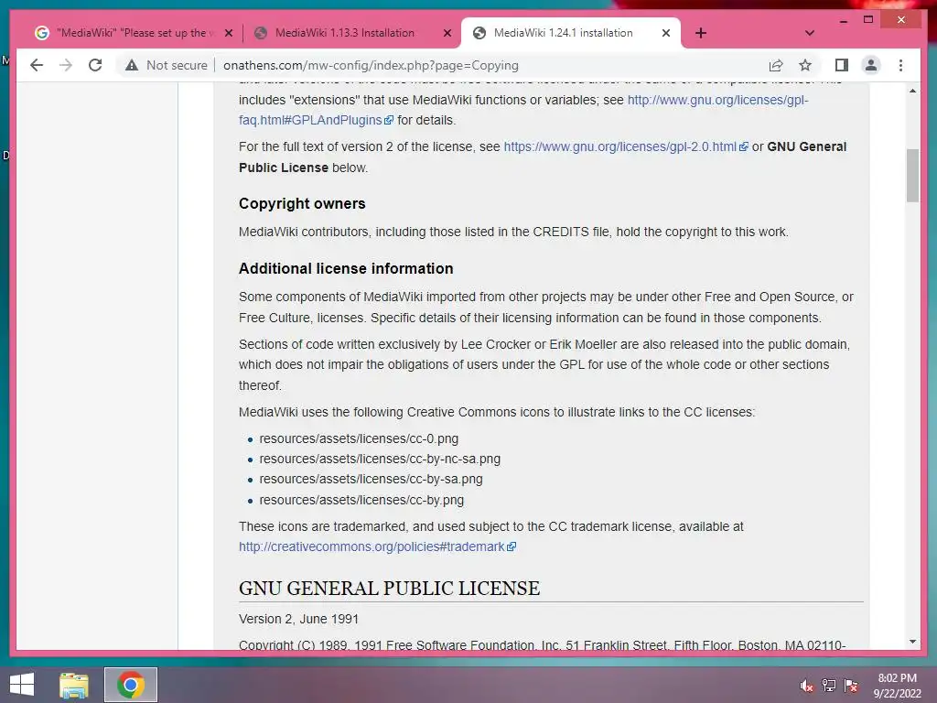
Task: Open the Action Center flag icon
Action: (x=851, y=686)
